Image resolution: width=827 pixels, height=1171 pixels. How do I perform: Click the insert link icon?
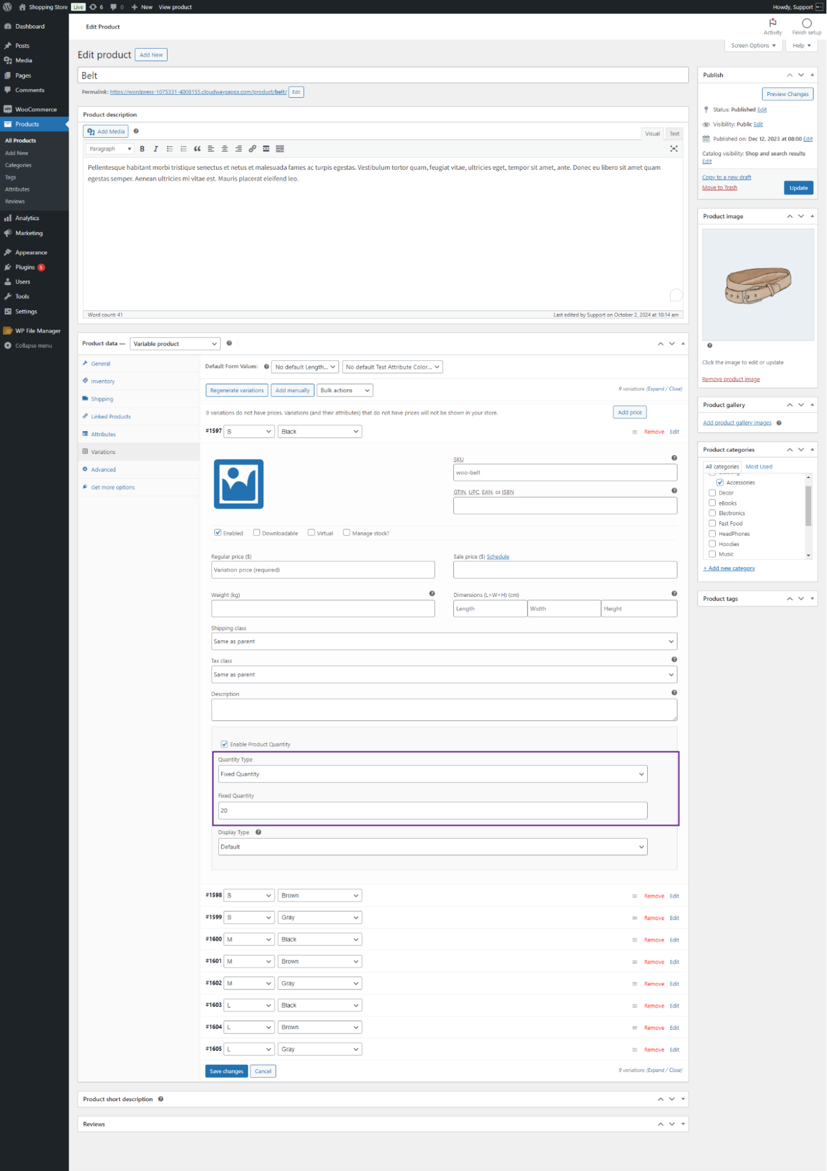[252, 149]
